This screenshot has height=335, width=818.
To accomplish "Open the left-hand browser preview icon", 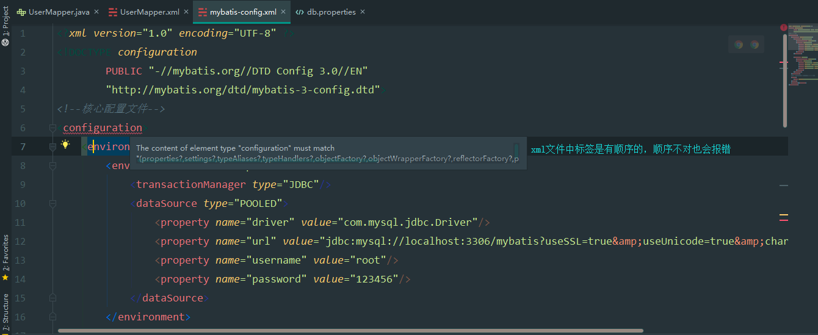I will (739, 45).
